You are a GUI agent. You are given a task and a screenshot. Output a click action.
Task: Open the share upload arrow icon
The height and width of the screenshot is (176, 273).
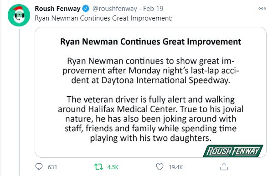224,167
